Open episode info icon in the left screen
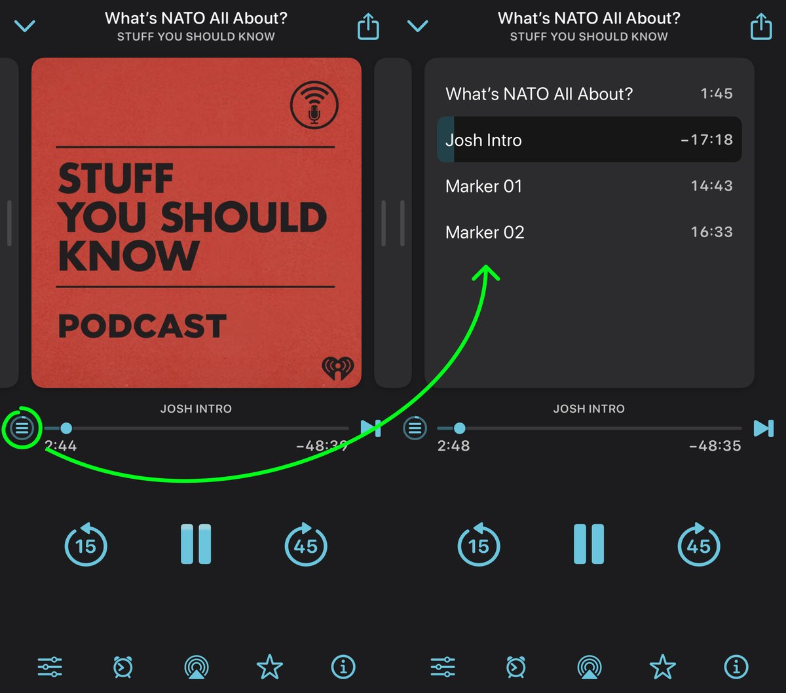The height and width of the screenshot is (693, 786). point(343,667)
